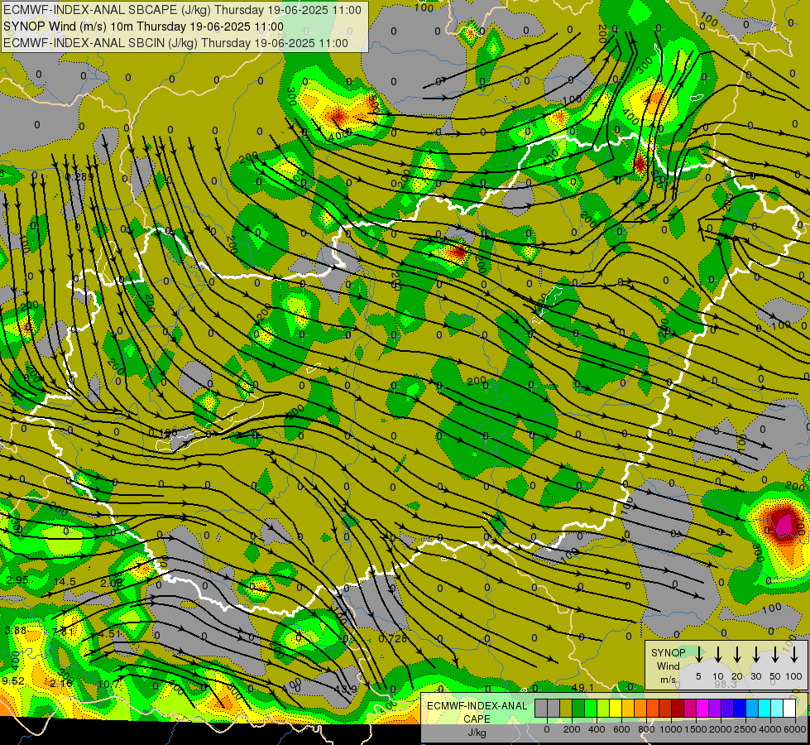The height and width of the screenshot is (745, 810).
Task: Click the 800 tick label on CAPE legend
Action: [646, 729]
